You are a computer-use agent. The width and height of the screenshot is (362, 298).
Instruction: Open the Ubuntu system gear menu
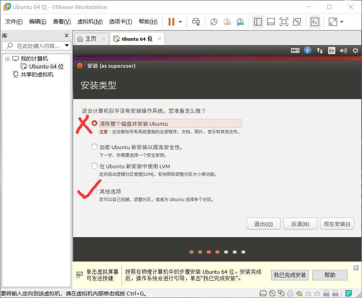pyautogui.click(x=355, y=50)
